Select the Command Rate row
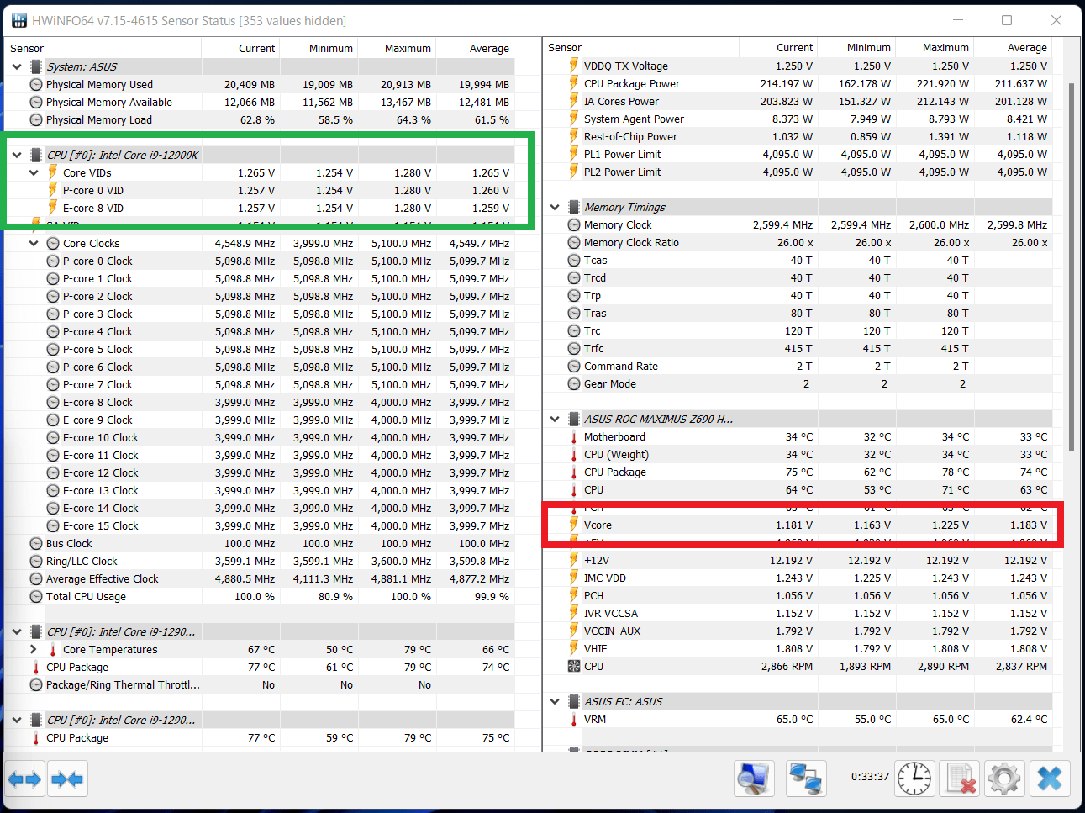Image resolution: width=1085 pixels, height=813 pixels. [x=798, y=366]
